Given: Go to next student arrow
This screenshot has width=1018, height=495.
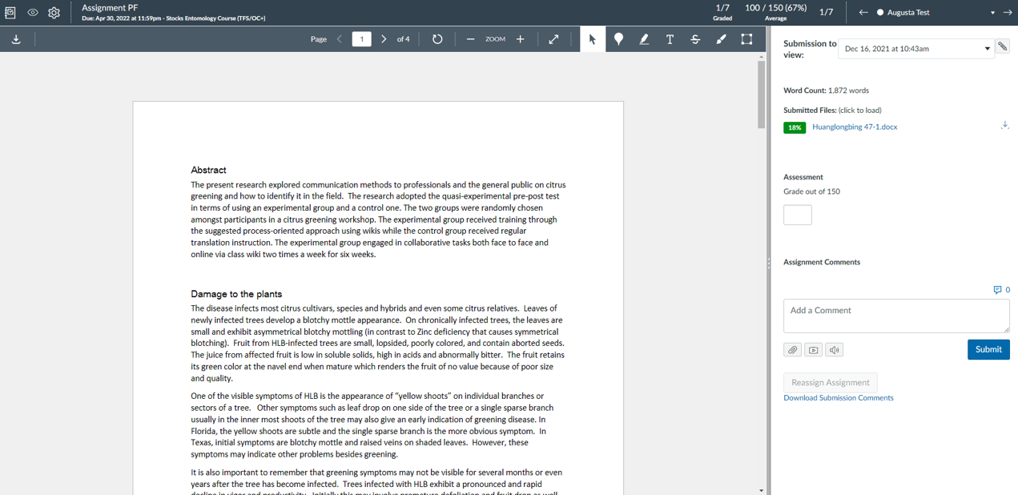Looking at the screenshot, I should (1008, 13).
